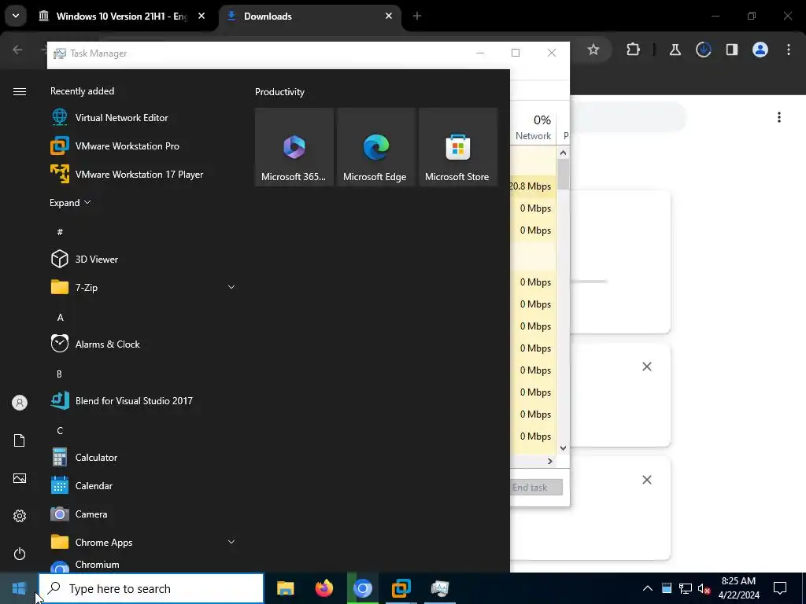
Task: Open the Microsoft Store tile
Action: (x=458, y=147)
